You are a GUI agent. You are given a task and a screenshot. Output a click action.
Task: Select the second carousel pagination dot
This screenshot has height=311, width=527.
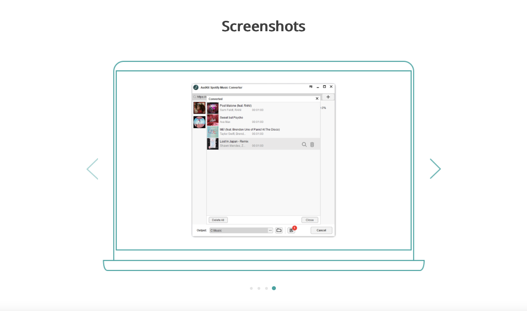[x=259, y=288]
